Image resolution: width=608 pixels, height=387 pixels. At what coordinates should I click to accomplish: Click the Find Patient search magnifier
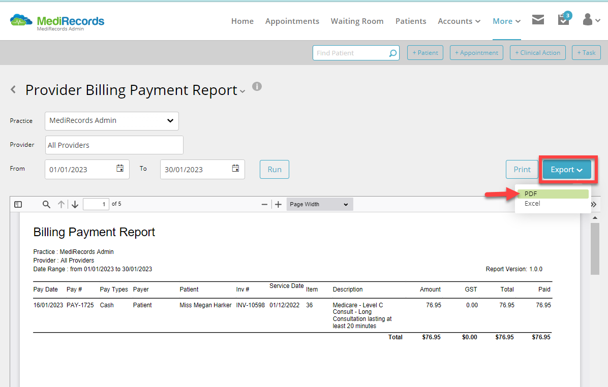point(393,53)
